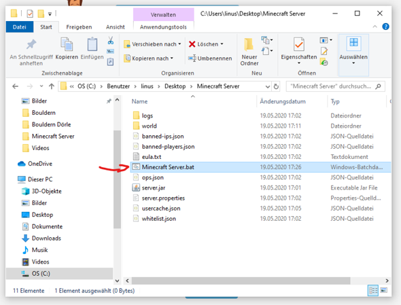Click the Auswählen selection grid icon
Viewport: 401px width, 305px height.
(353, 43)
